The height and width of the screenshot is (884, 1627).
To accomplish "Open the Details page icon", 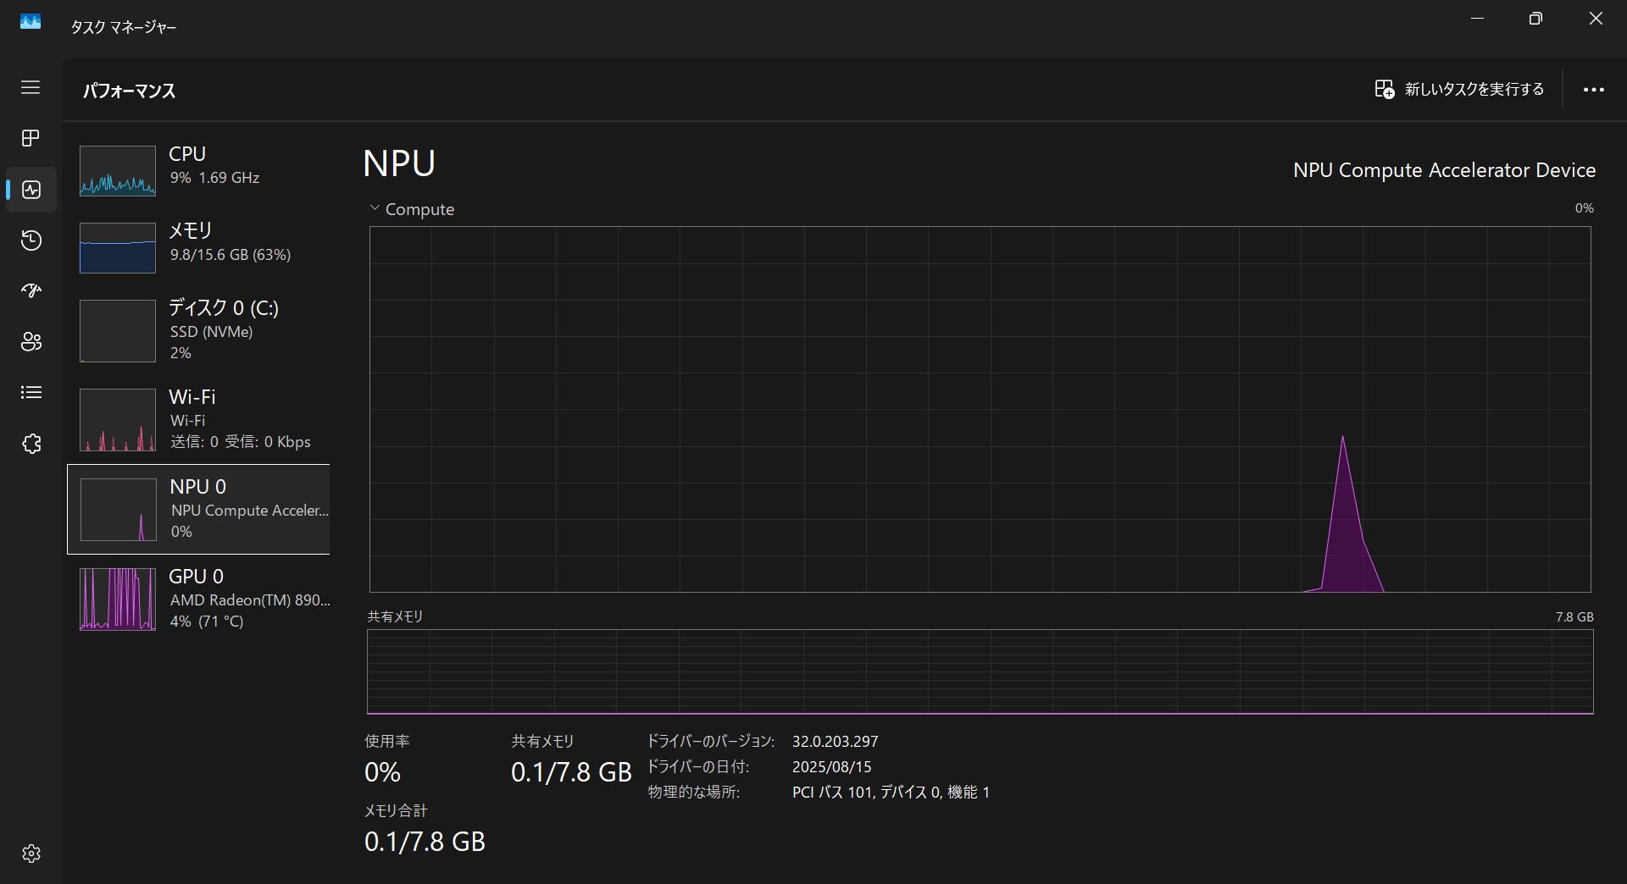I will 31,393.
